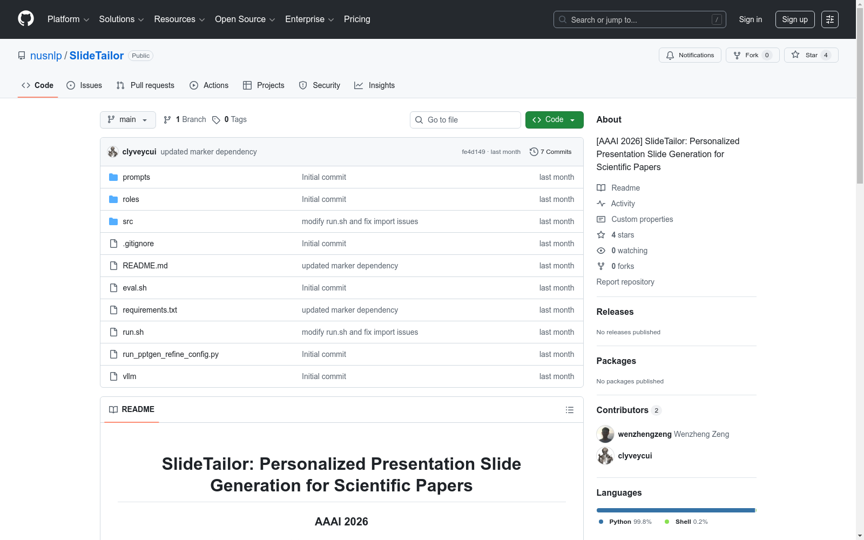Switch to the Pull requests tab
The height and width of the screenshot is (540, 864).
pos(145,85)
